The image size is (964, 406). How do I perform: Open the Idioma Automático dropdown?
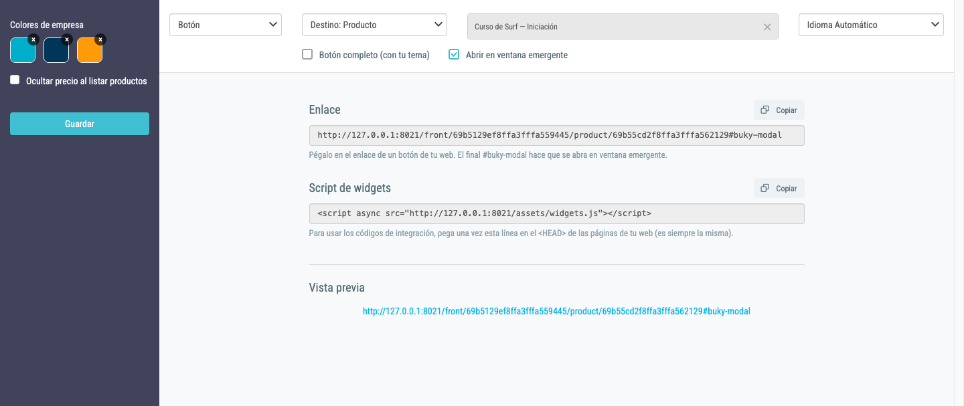click(871, 25)
